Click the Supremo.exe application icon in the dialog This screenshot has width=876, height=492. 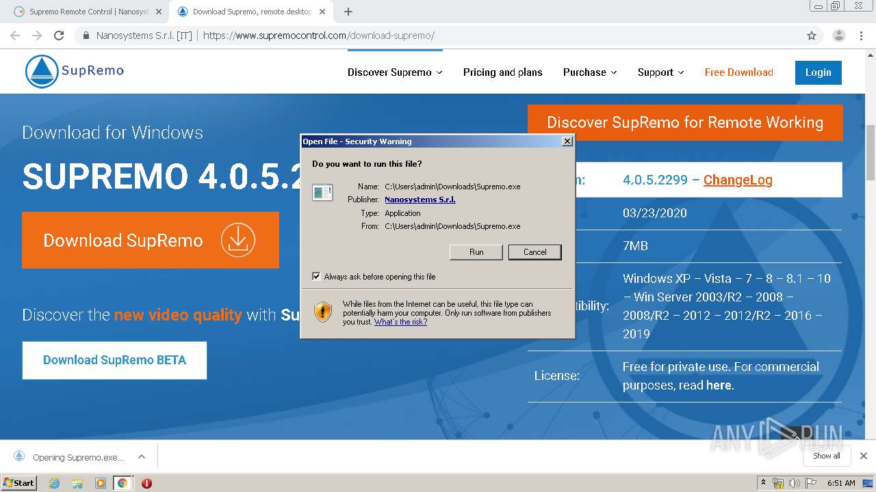click(322, 193)
